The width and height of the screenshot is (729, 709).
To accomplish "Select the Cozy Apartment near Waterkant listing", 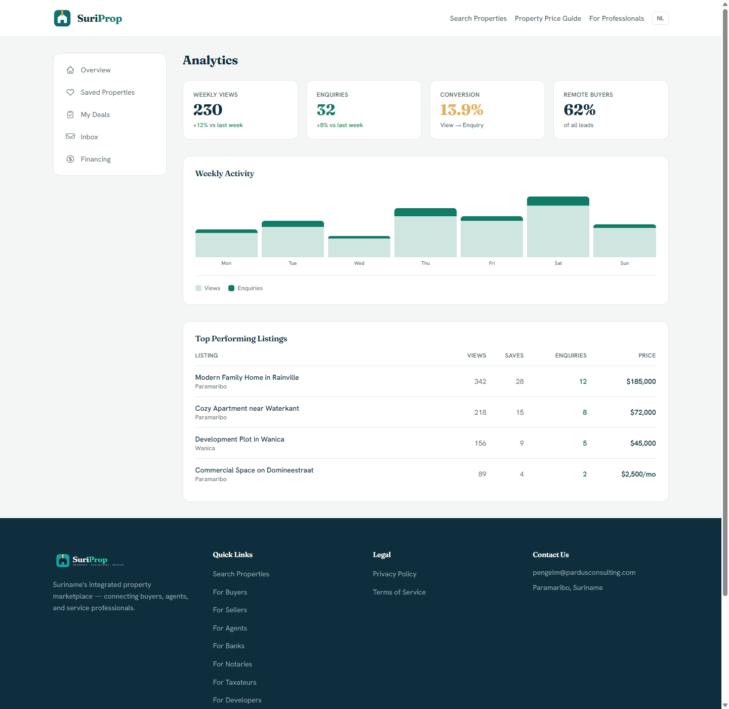I will pyautogui.click(x=247, y=408).
